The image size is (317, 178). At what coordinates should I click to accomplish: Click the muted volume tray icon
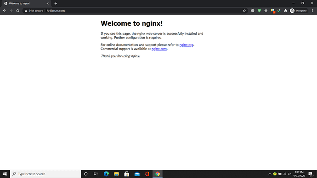[289, 174]
